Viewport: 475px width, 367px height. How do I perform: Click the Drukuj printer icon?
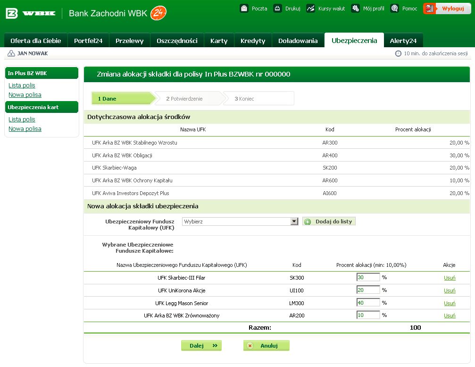tap(277, 8)
